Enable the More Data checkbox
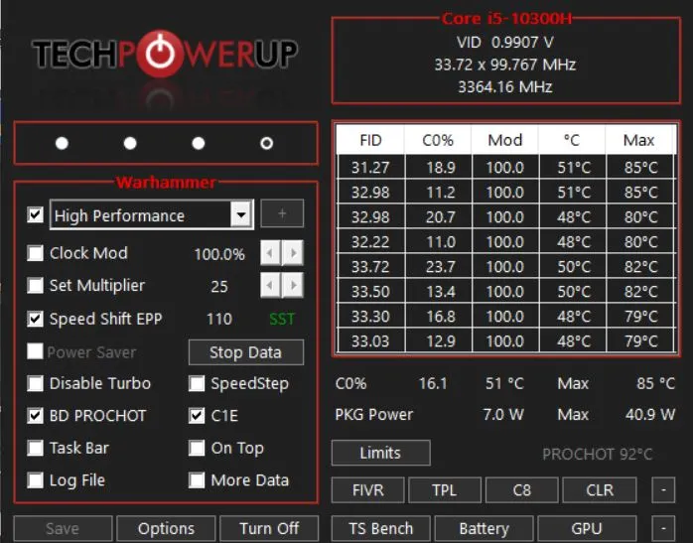Image resolution: width=693 pixels, height=543 pixels. point(197,480)
